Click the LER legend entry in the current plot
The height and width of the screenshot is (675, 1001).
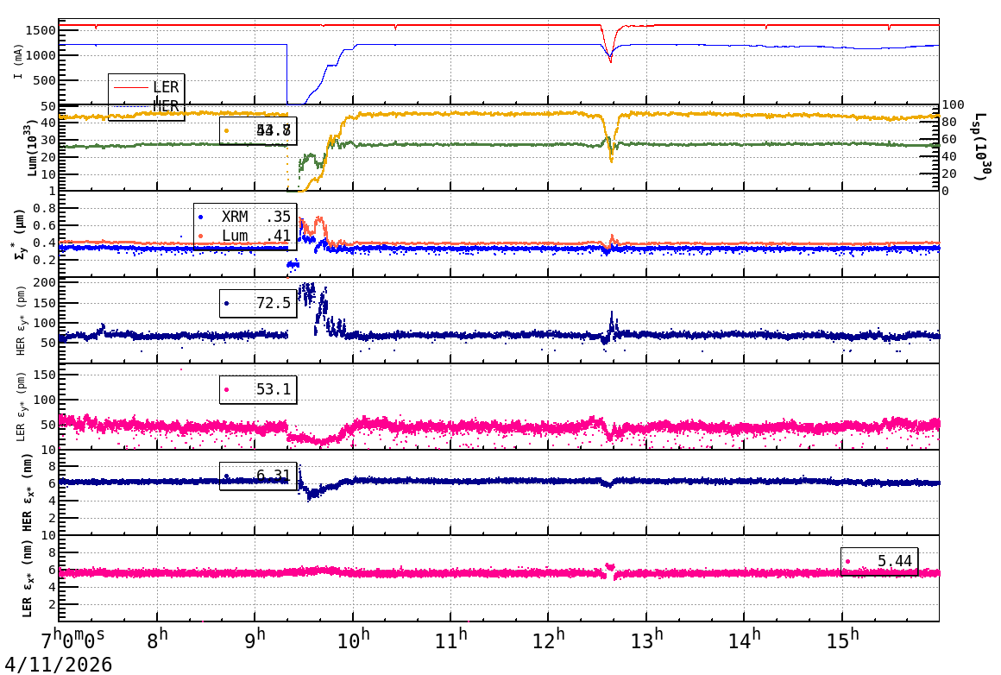click(x=146, y=87)
